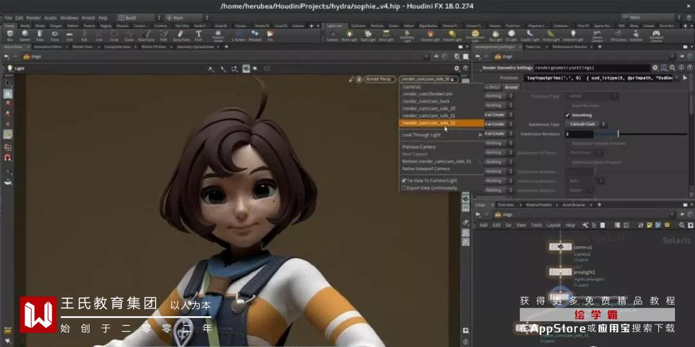Enable Export View Continuously checkbox
Image resolution: width=695 pixels, height=347 pixels.
403,188
